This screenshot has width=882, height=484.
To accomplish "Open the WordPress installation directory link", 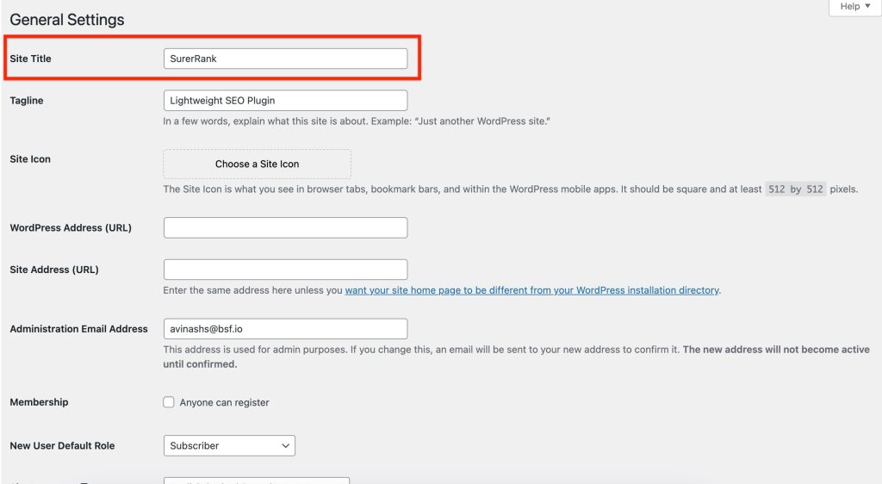I will [x=531, y=291].
